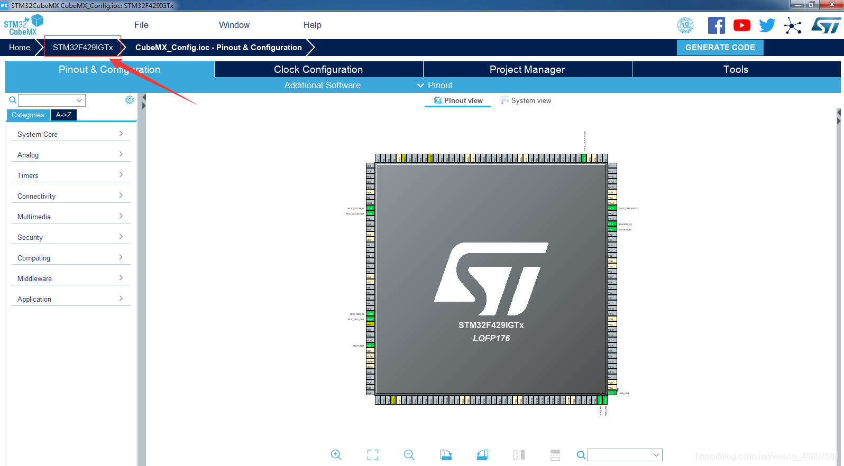Expand the Multimedia category
844x466 pixels.
tap(70, 217)
